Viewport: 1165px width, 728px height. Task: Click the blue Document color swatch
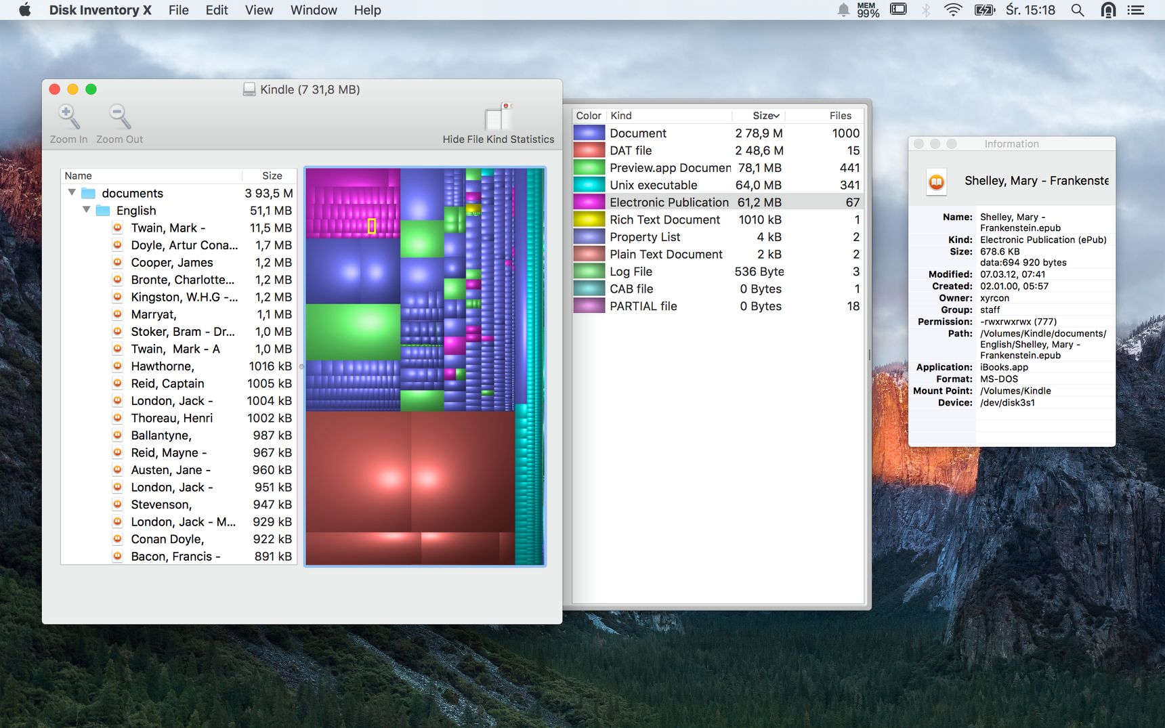(589, 133)
